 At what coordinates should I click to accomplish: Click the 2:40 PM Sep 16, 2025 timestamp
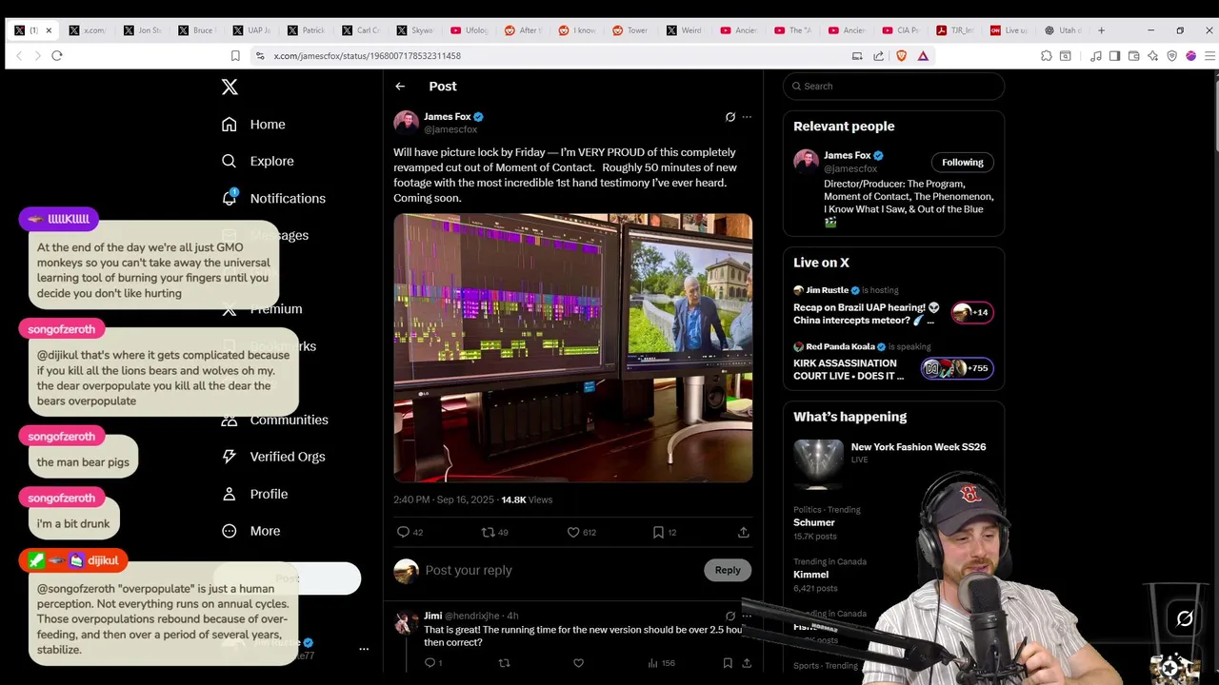point(444,499)
